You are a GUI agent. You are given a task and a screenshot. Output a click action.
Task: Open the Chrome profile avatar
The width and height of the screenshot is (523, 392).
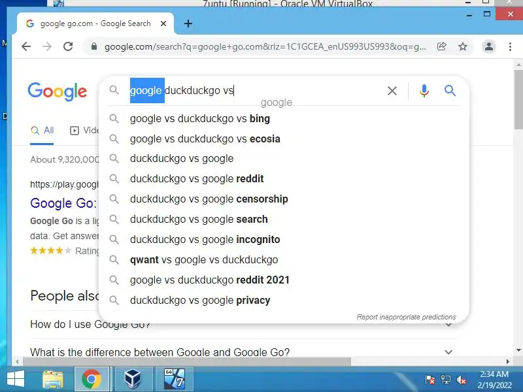coord(489,46)
